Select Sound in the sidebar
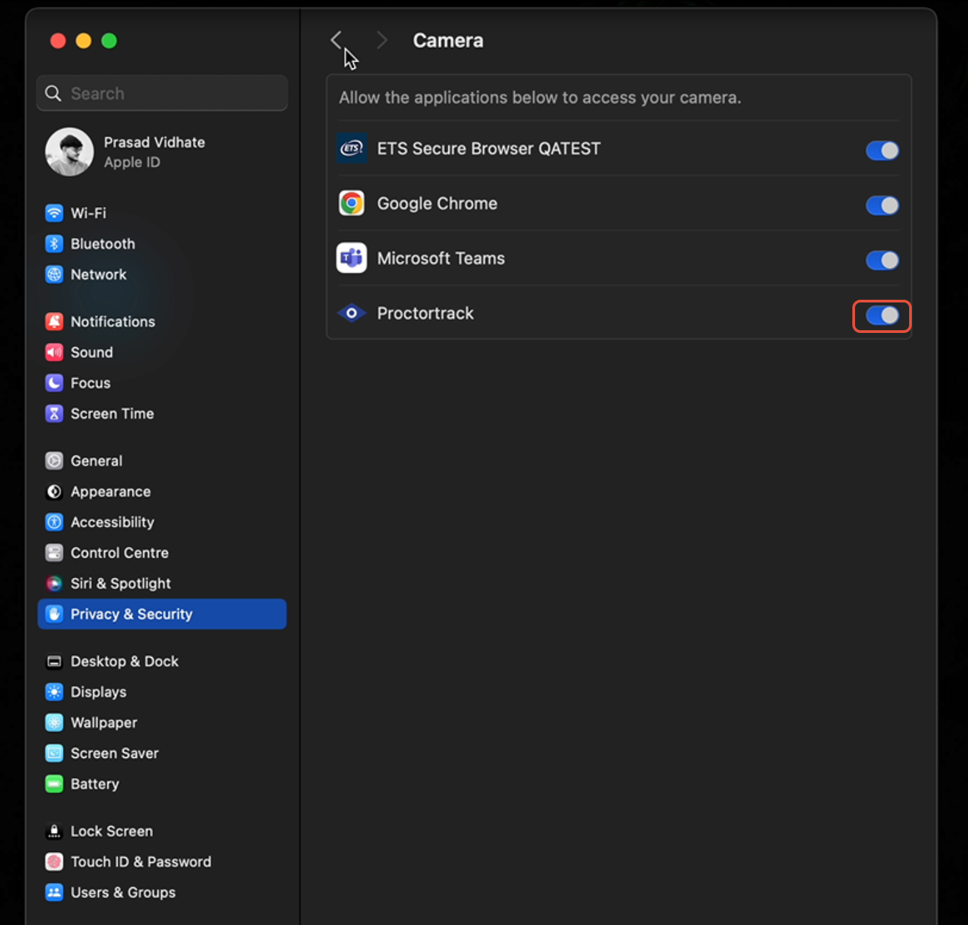Image resolution: width=968 pixels, height=925 pixels. 92,352
